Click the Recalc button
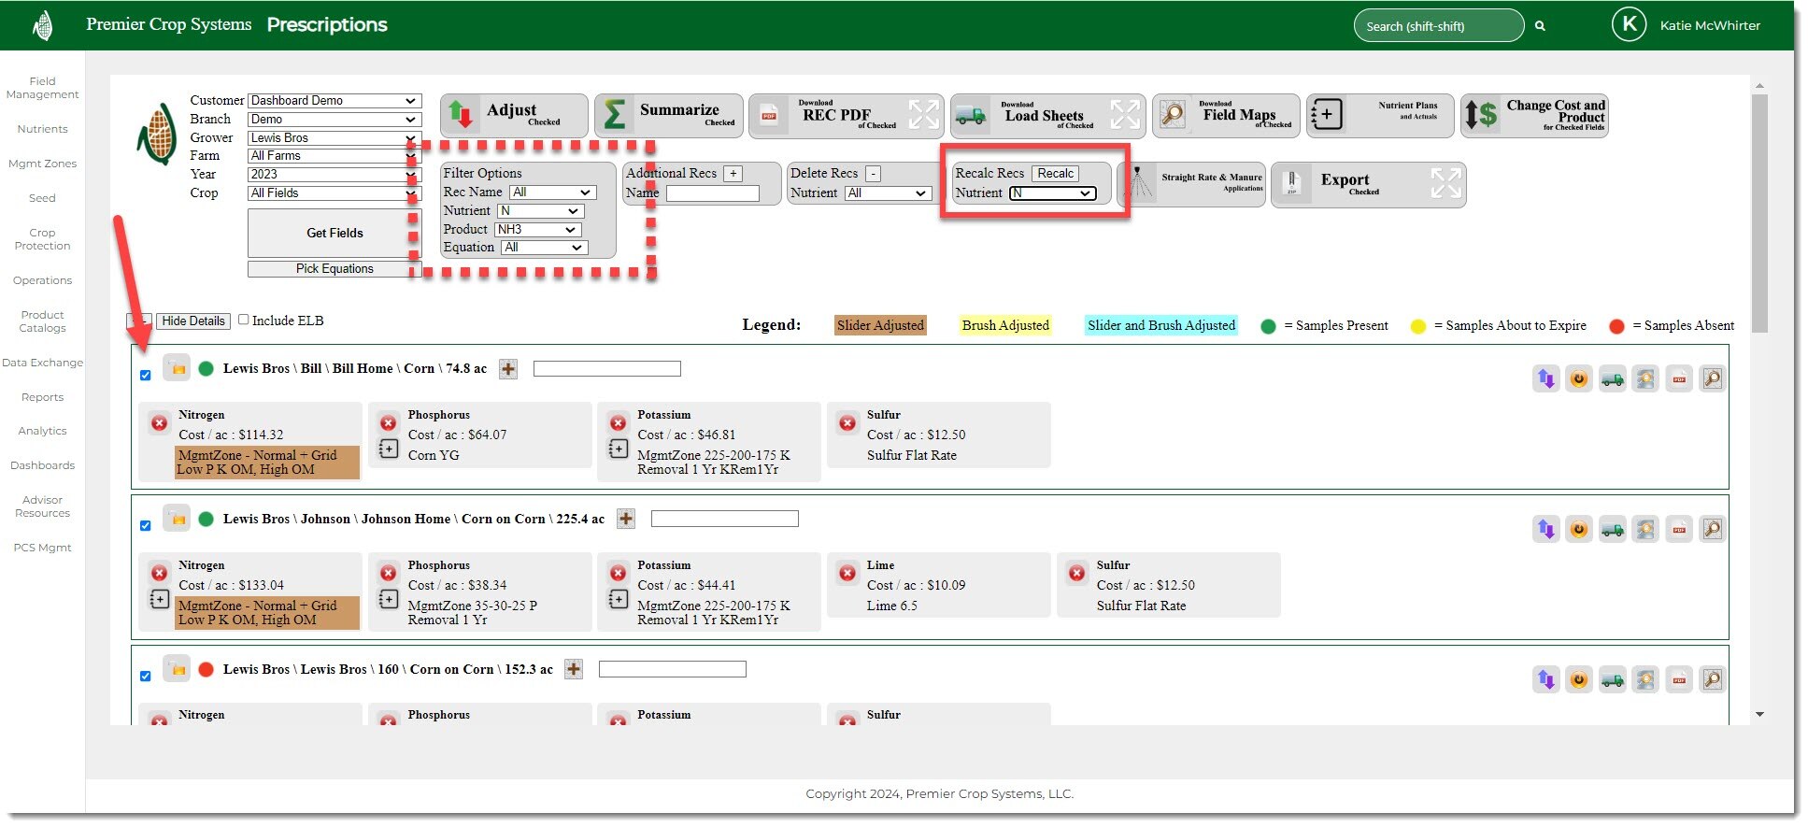The image size is (1808, 827). click(x=1055, y=174)
